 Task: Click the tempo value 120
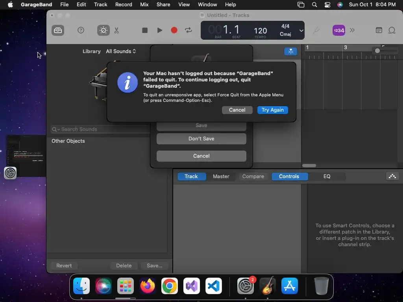(x=261, y=31)
